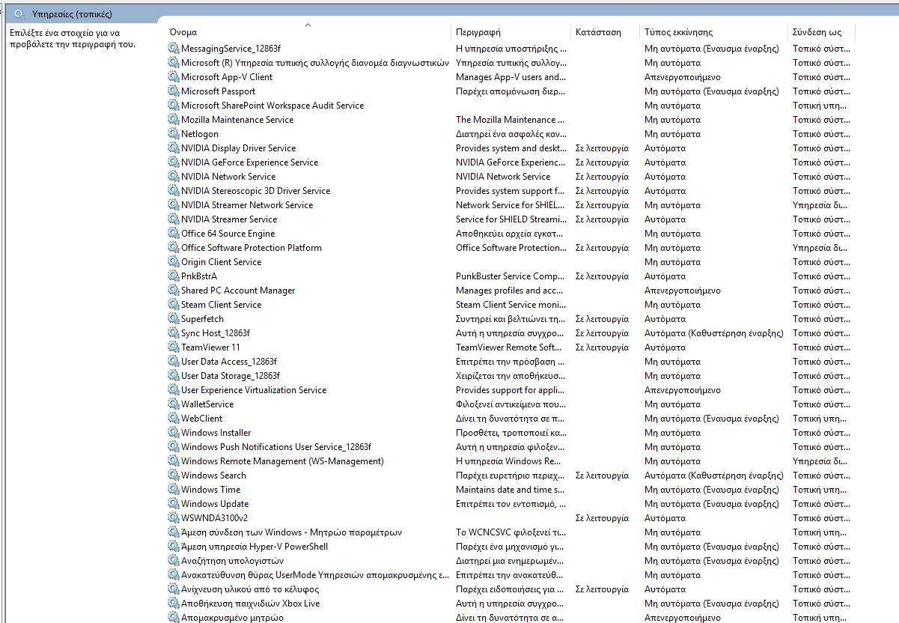
Task: Click 'Τοπική υπη...' in WebClient row
Action: pyautogui.click(x=821, y=419)
